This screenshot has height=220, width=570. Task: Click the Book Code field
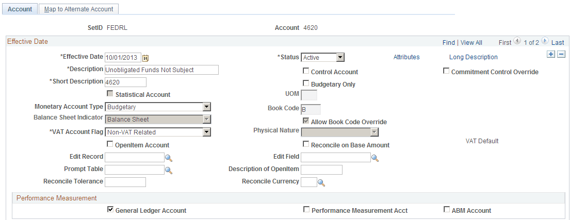click(x=311, y=109)
